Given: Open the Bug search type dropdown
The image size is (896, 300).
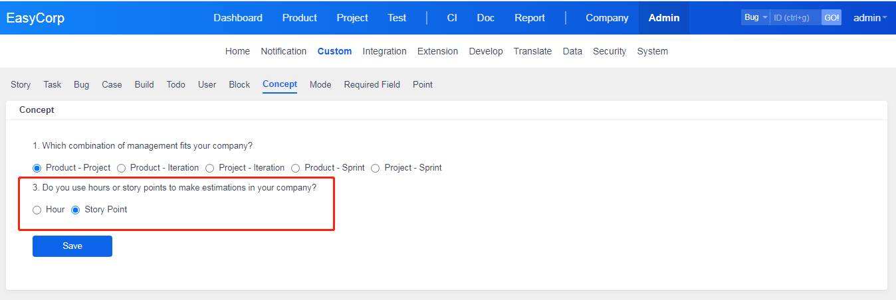Looking at the screenshot, I should click(756, 17).
